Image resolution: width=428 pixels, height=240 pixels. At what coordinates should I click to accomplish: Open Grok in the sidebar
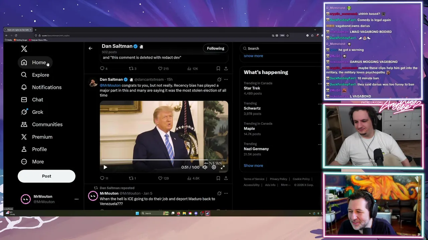[x=32, y=112]
